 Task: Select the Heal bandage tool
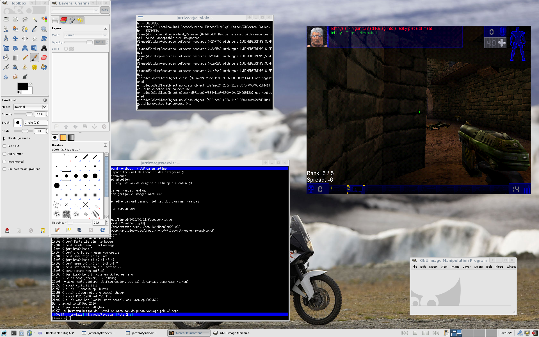tap(35, 67)
